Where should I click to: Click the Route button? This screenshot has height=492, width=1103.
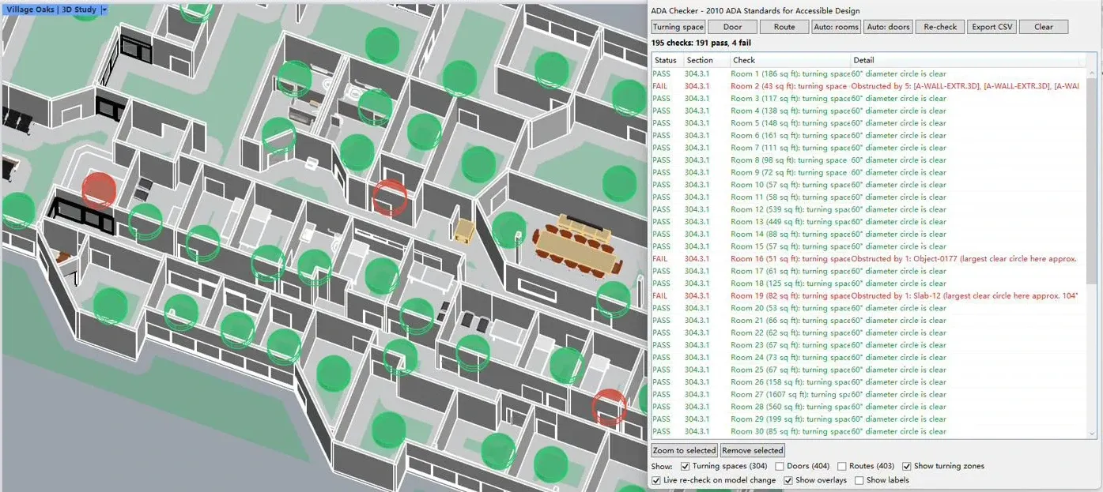click(784, 27)
